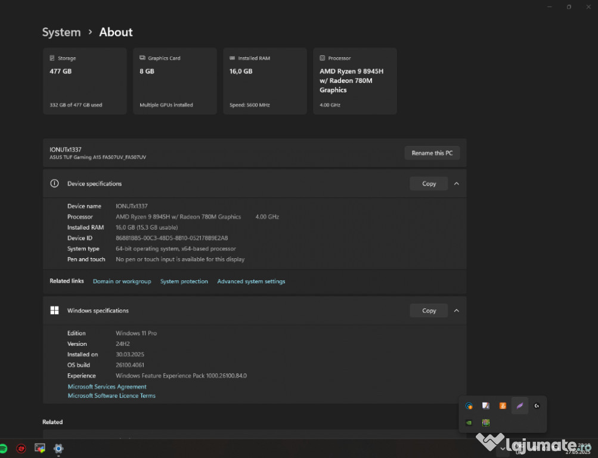598x458 pixels.
Task: Click the 'Related' section heading
Action: coord(52,422)
